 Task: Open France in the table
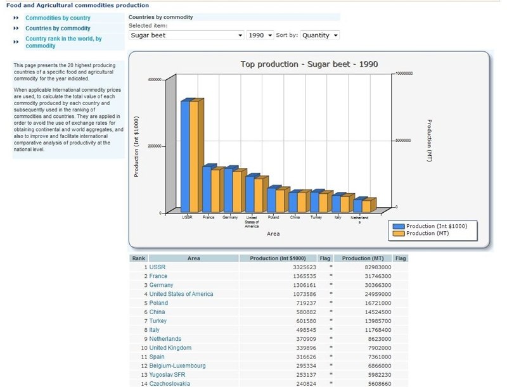pos(158,276)
